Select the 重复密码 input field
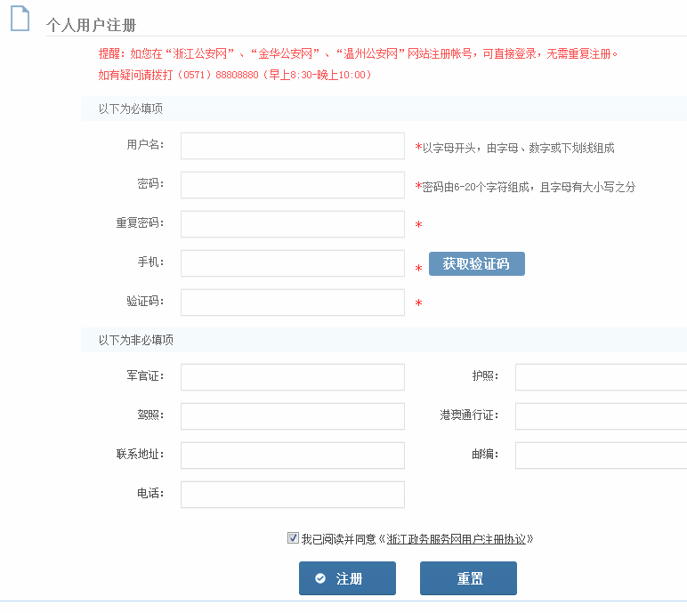The height and width of the screenshot is (613, 687). pyautogui.click(x=292, y=224)
